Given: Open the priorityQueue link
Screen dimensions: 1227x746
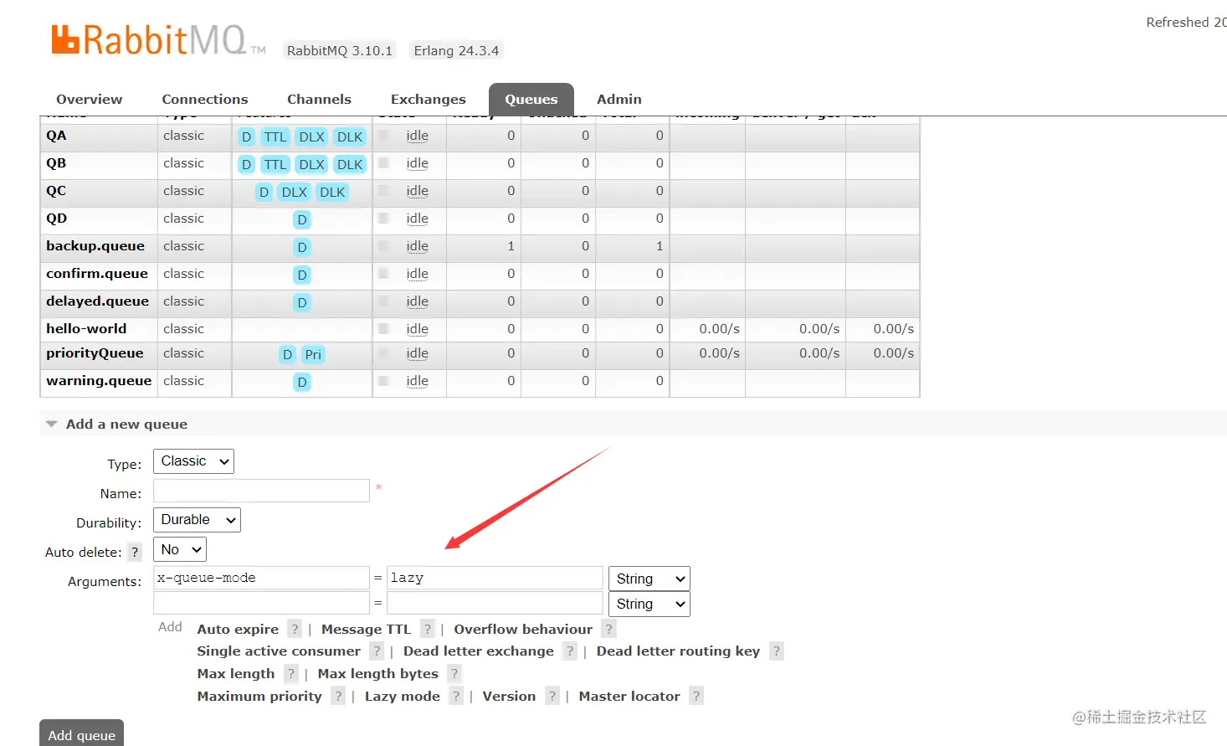Looking at the screenshot, I should click(x=95, y=353).
